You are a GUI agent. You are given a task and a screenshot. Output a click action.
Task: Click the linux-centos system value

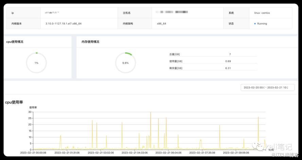pos(262,13)
